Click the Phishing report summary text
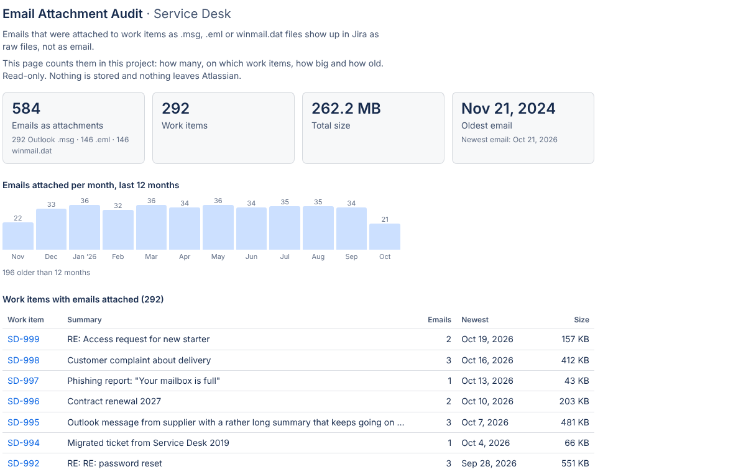The width and height of the screenshot is (746, 472). [x=144, y=381]
